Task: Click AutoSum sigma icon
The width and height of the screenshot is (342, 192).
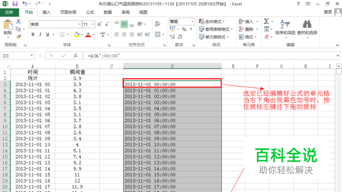Action: point(266,21)
